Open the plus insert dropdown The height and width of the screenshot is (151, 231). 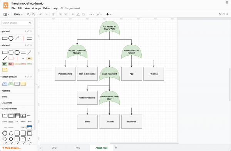[x=109, y=14]
